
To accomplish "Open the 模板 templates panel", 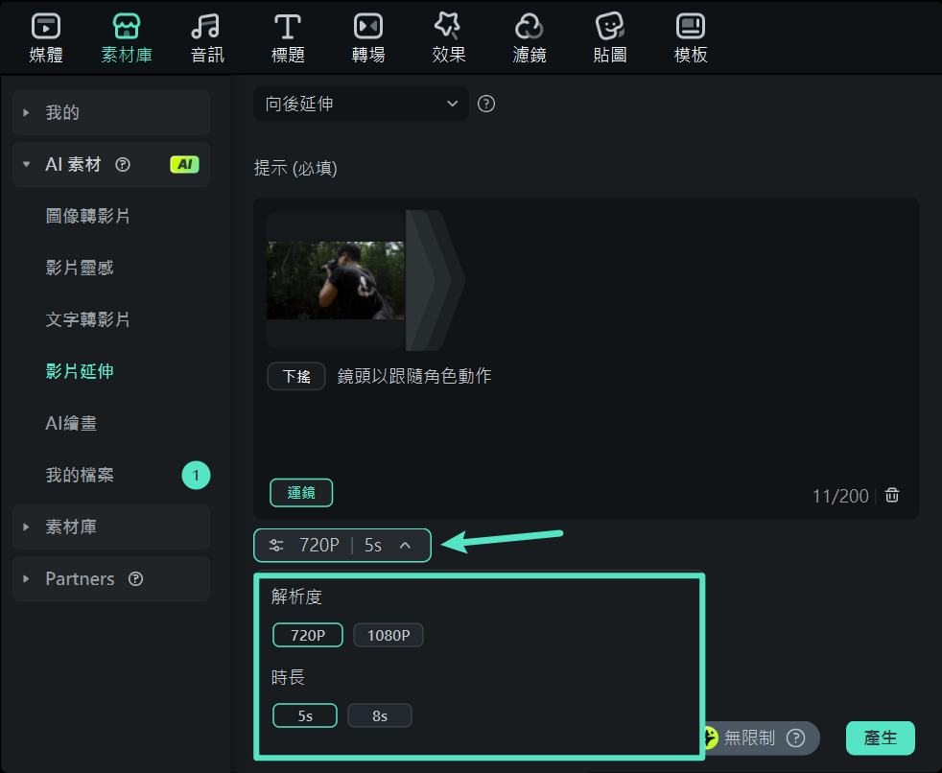I will point(690,36).
